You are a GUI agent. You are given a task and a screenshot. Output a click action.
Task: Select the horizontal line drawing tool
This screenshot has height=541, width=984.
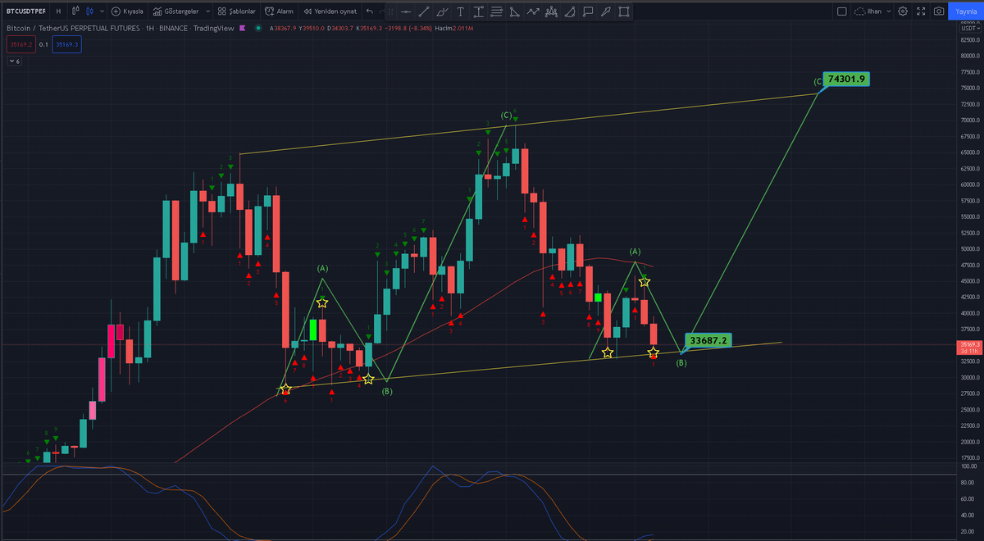pyautogui.click(x=406, y=11)
